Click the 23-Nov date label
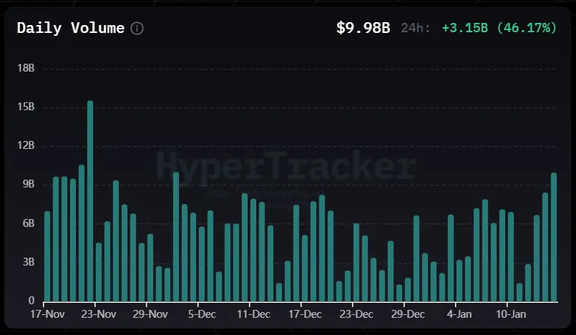The width and height of the screenshot is (576, 335). (99, 314)
